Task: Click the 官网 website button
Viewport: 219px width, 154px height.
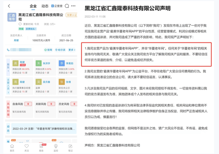Action: click(48, 50)
